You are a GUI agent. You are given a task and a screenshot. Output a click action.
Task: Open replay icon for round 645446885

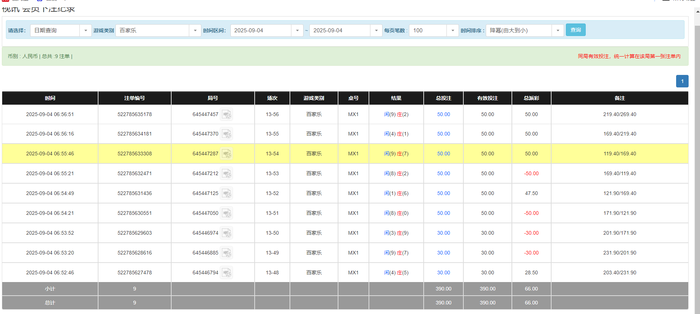226,253
